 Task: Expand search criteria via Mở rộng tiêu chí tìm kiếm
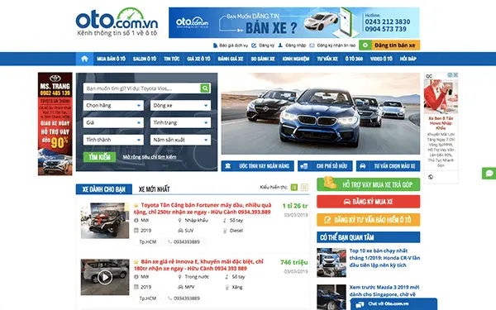click(150, 157)
